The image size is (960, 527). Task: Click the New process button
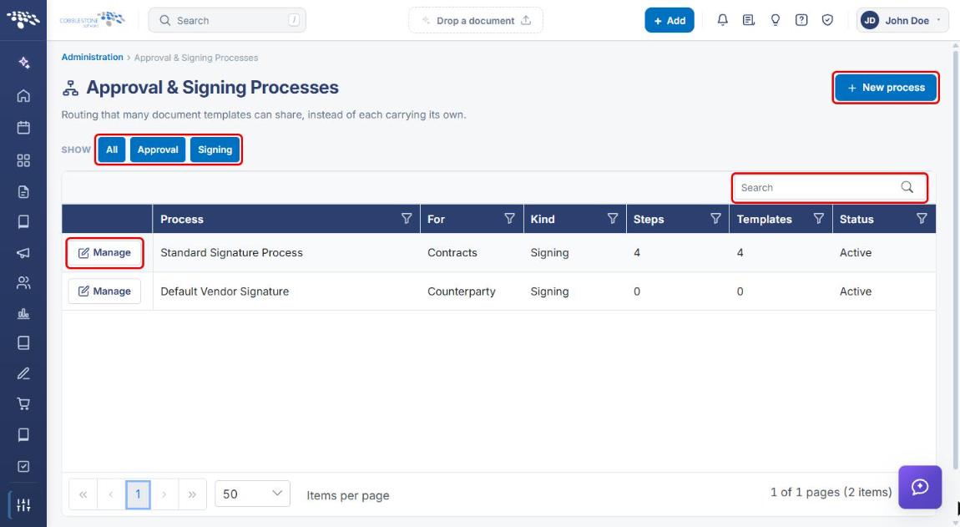point(886,88)
